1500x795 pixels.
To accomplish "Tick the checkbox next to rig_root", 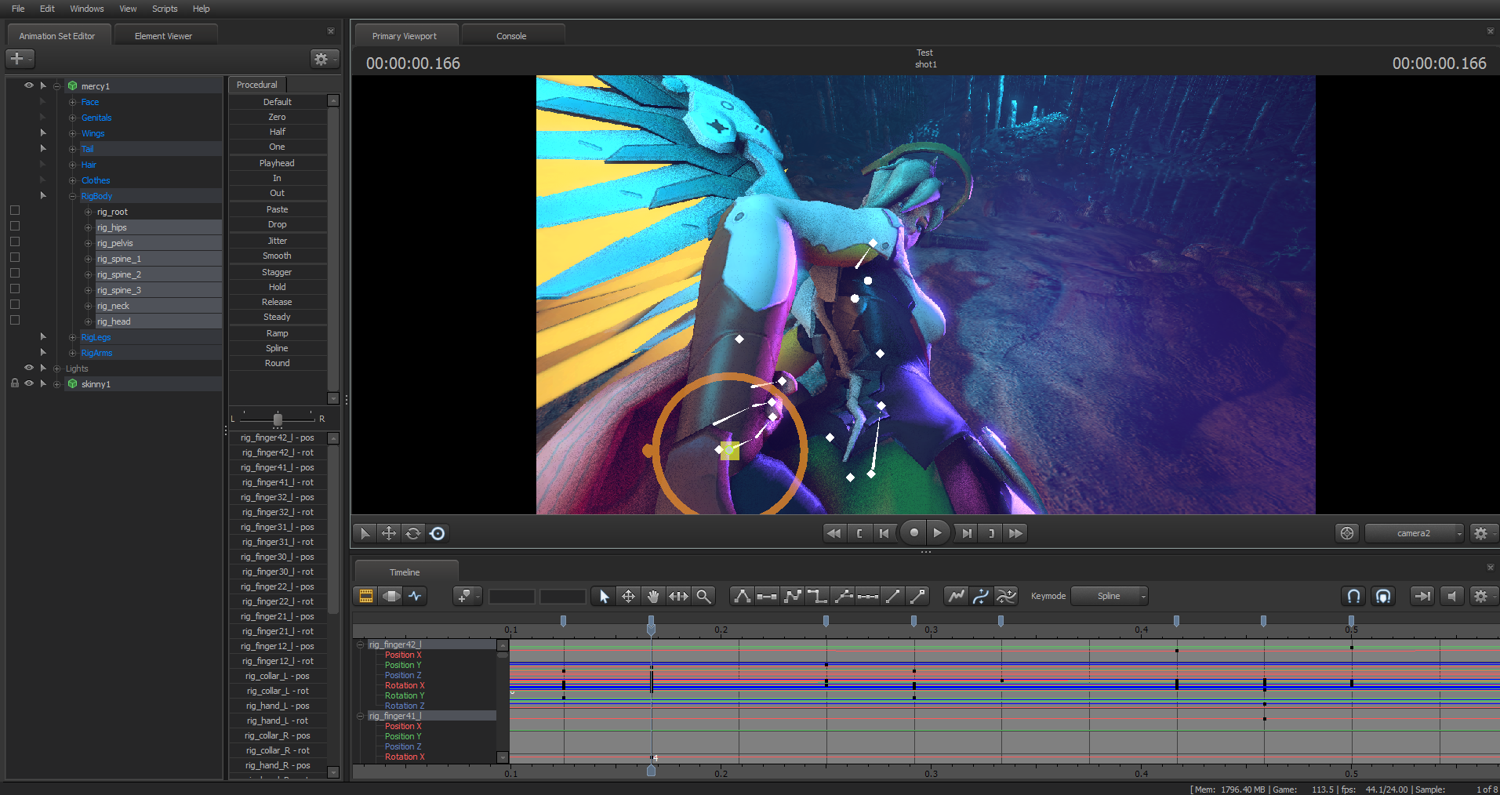I will 15,211.
